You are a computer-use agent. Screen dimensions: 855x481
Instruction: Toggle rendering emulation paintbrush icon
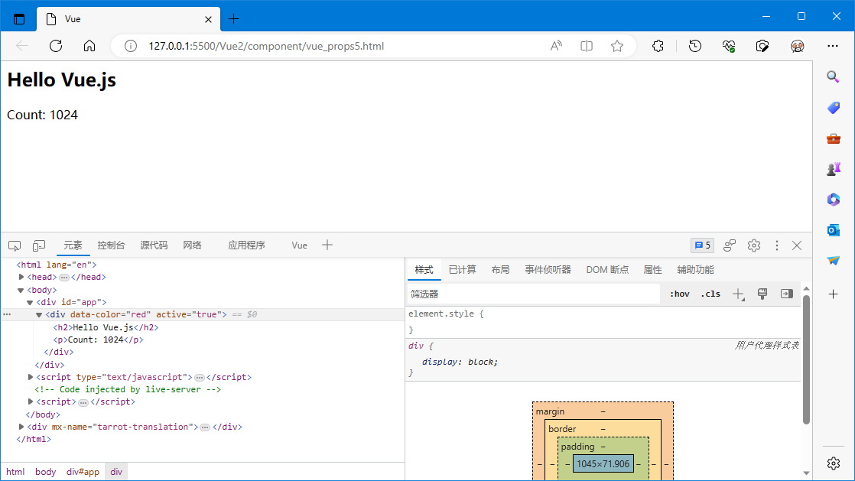point(762,294)
